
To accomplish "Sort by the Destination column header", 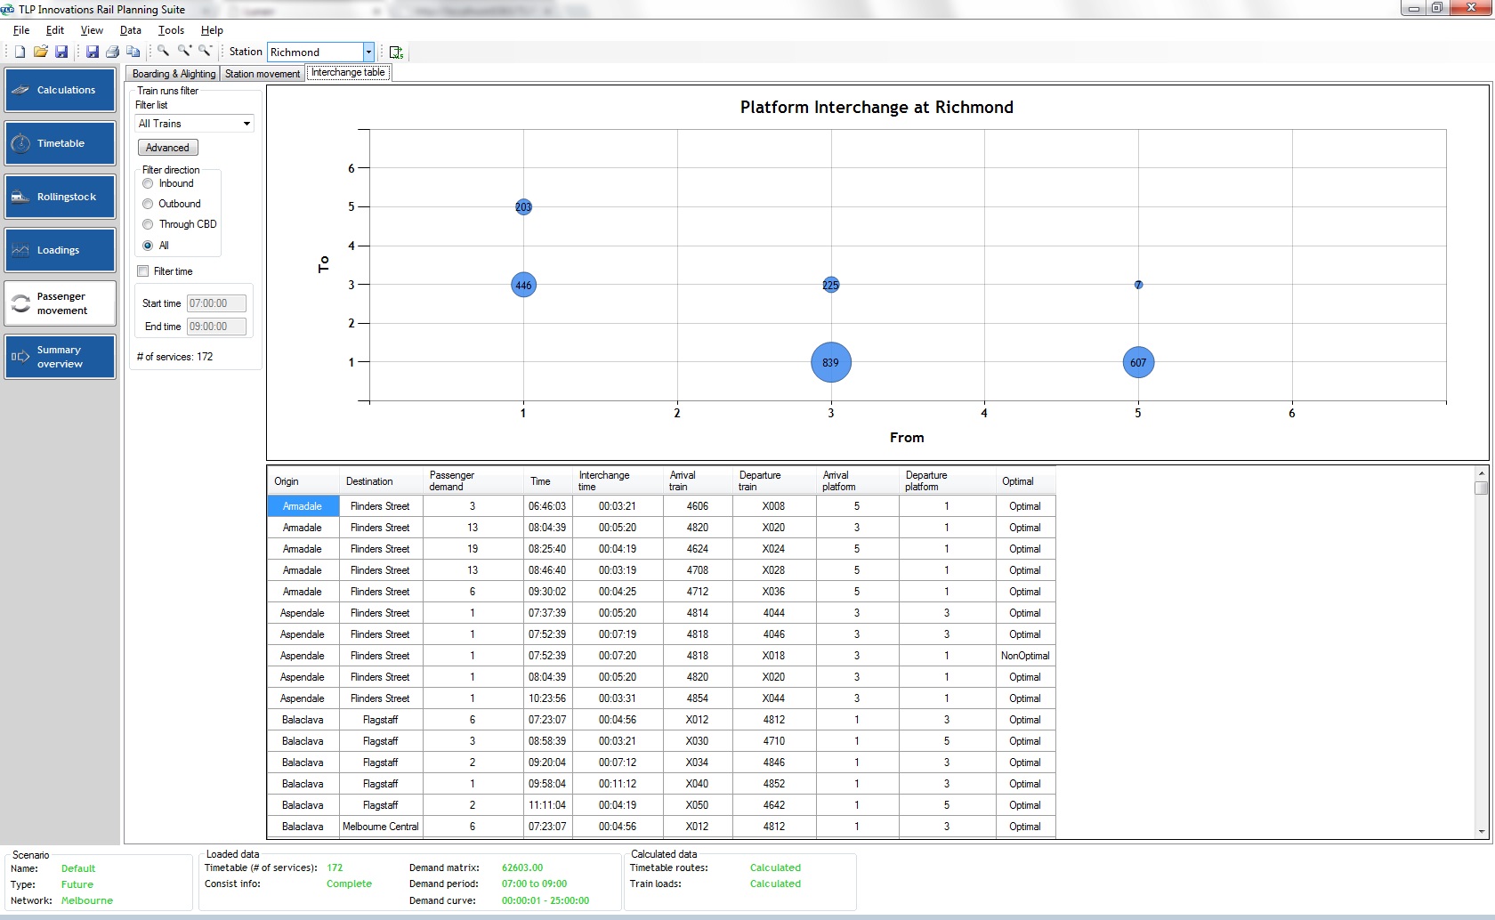I will point(380,481).
